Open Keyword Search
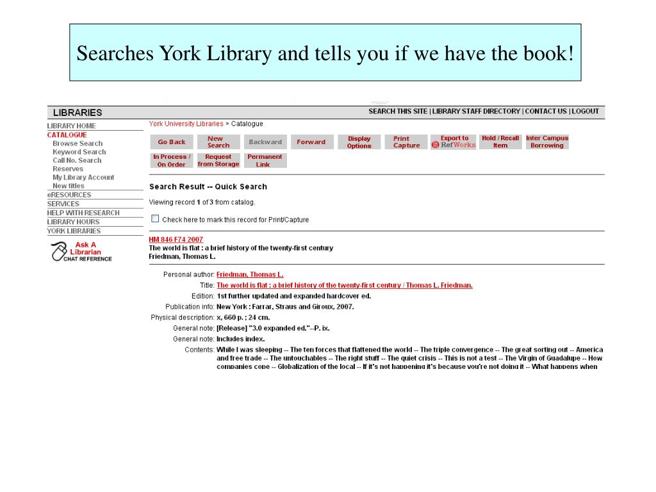Viewport: 656px width, 492px height. 79,152
